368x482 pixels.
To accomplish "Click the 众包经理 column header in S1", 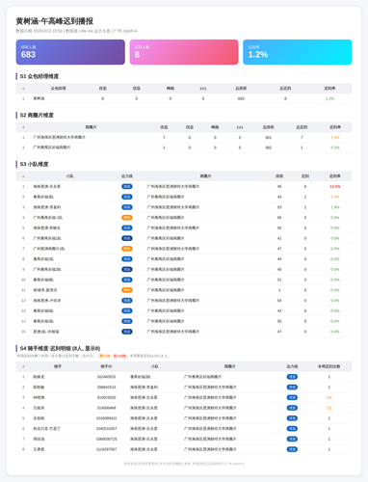I will pos(58,89).
